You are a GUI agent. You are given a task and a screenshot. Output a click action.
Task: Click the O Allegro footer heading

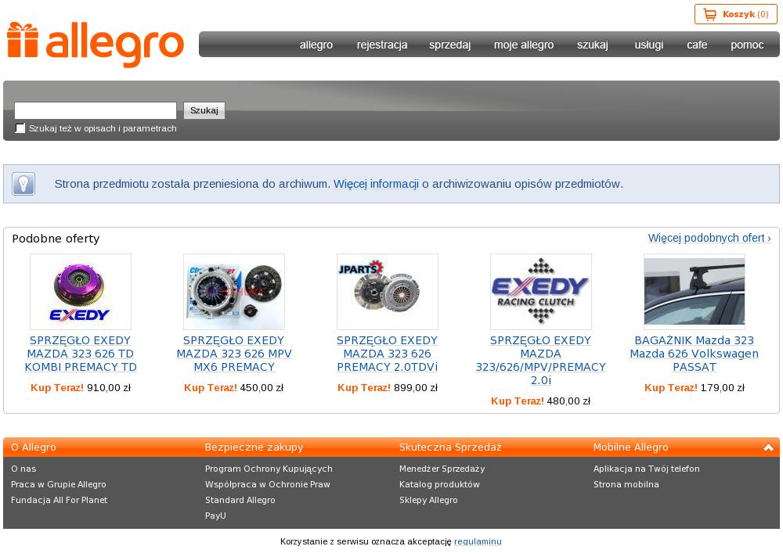pyautogui.click(x=34, y=447)
